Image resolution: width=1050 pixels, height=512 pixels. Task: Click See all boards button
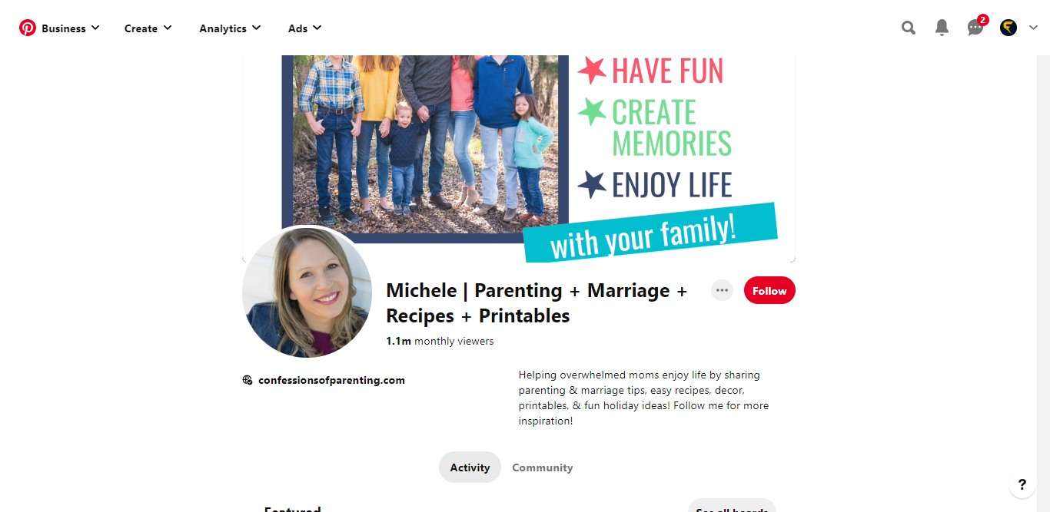tap(732, 506)
